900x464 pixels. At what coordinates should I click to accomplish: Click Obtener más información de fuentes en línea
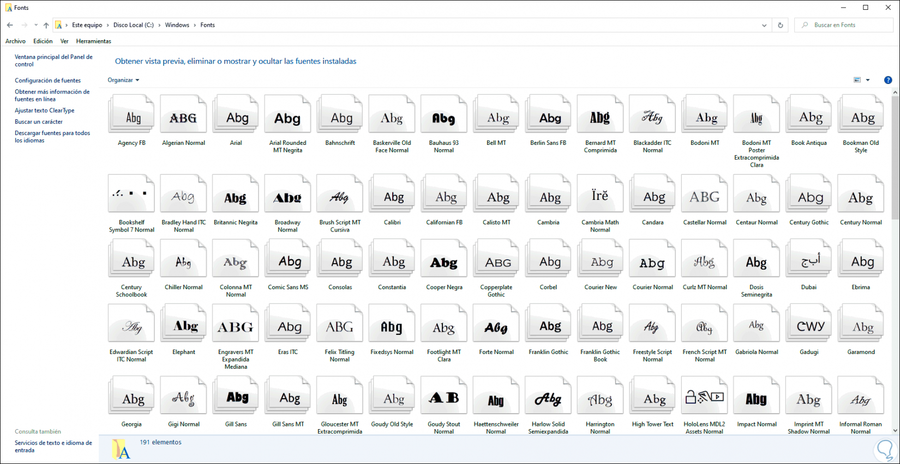click(x=52, y=95)
